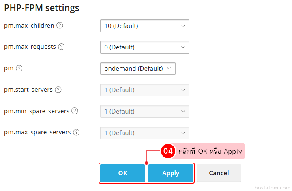292x191 pixels.
Task: Open the pm.max_children value dropdown
Action: [144, 26]
